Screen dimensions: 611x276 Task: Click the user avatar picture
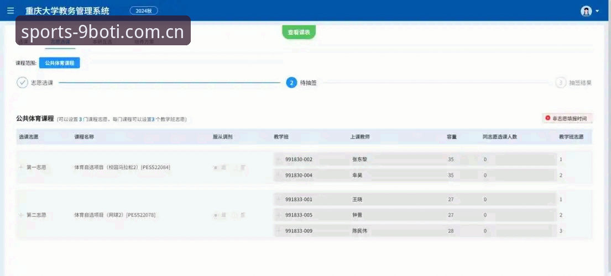(x=586, y=11)
